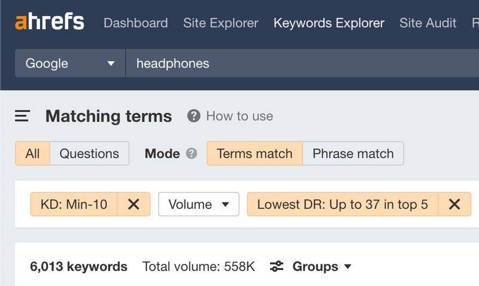Go to Dashboard in top navigation
Screen dimensions: 479x286
tap(135, 23)
